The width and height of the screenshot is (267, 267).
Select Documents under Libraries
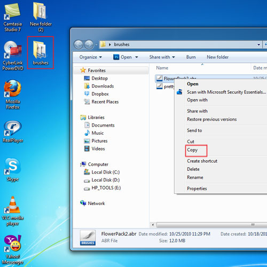tap(103, 125)
